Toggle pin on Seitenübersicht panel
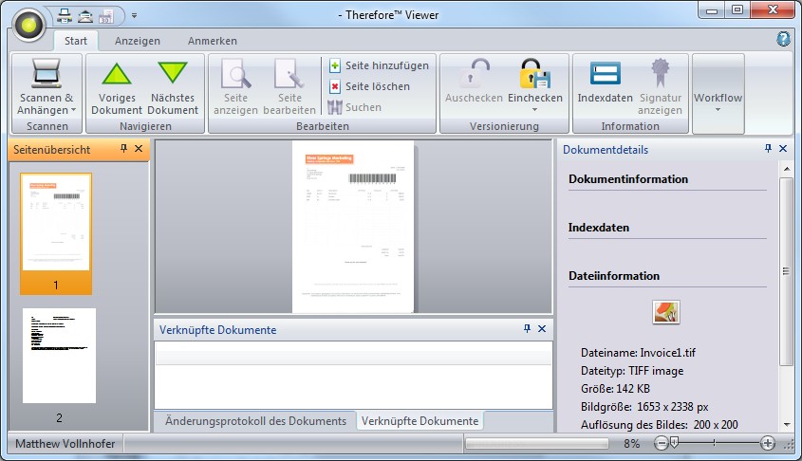802x461 pixels. (123, 149)
